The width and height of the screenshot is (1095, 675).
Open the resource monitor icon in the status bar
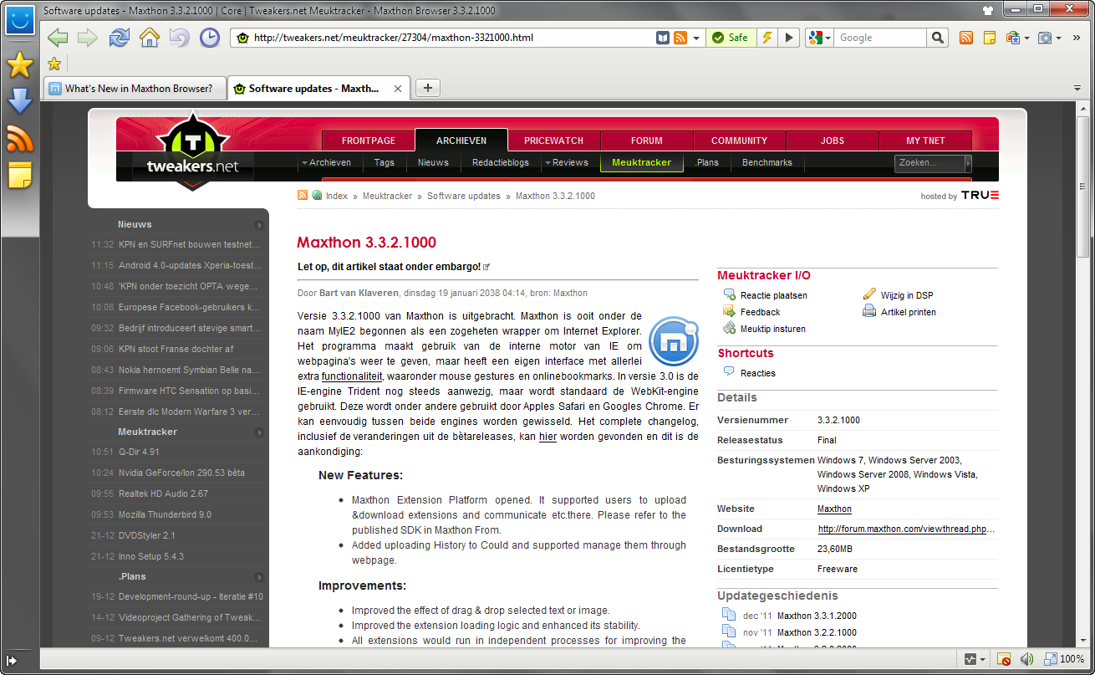pyautogui.click(x=970, y=659)
